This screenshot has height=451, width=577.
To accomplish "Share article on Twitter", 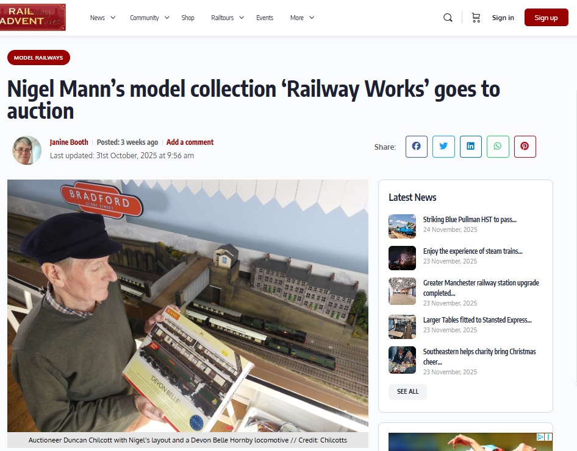I will pos(443,147).
